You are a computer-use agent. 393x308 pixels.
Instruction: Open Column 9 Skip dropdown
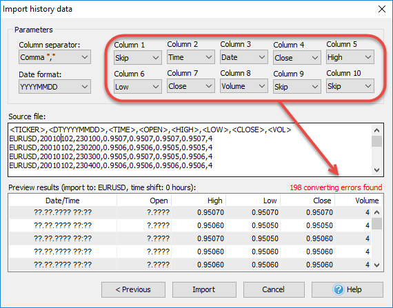click(297, 87)
